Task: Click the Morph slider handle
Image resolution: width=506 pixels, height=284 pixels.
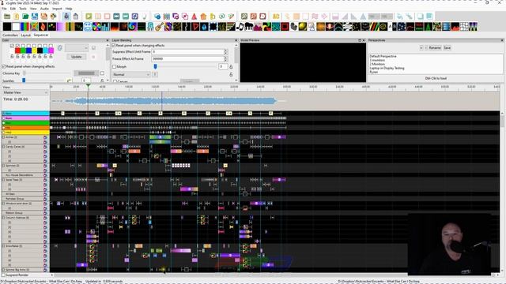Action: [x=155, y=66]
